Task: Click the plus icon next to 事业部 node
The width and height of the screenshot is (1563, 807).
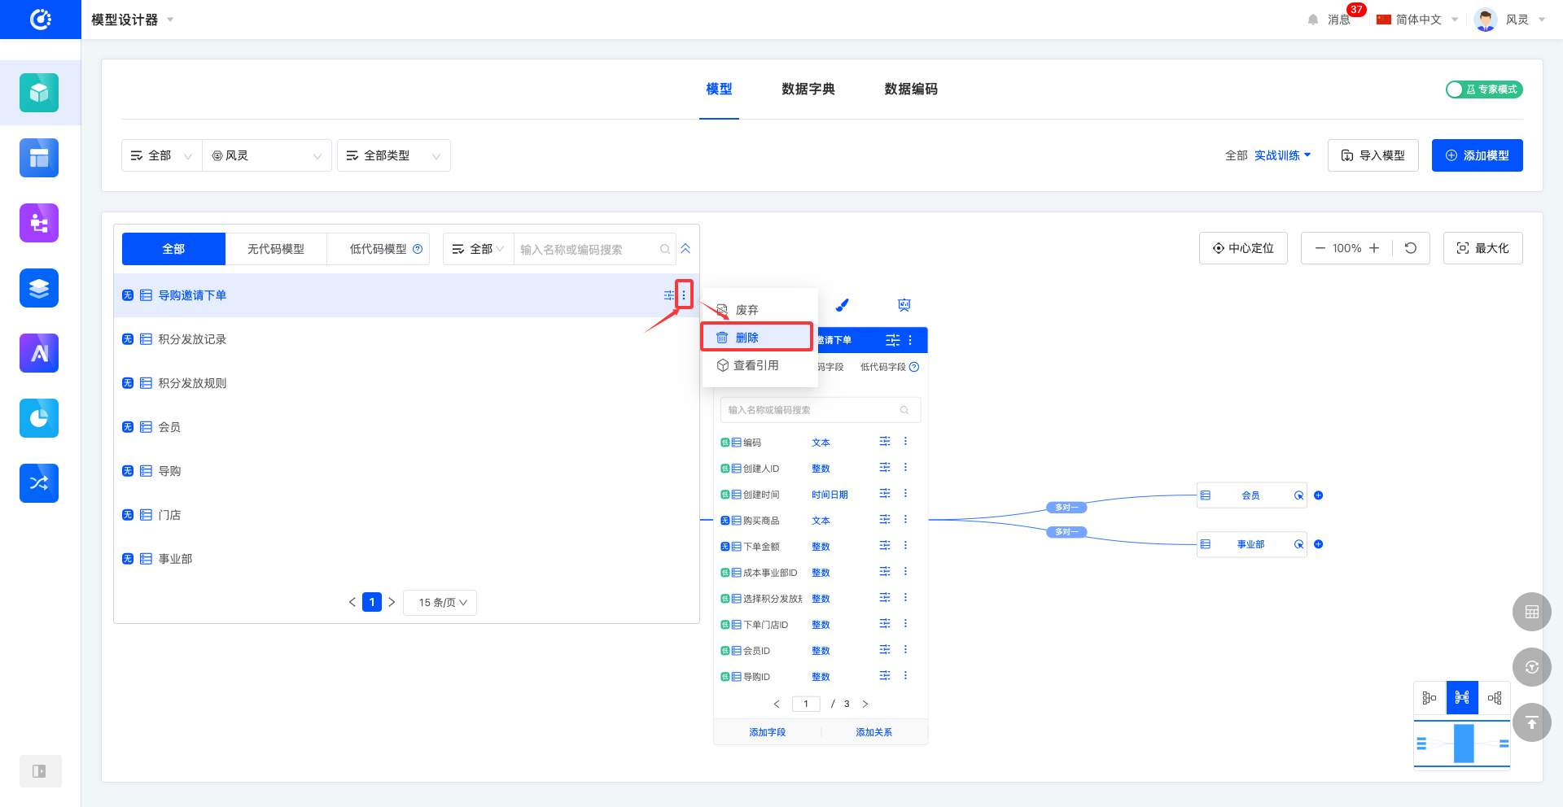Action: pyautogui.click(x=1318, y=544)
